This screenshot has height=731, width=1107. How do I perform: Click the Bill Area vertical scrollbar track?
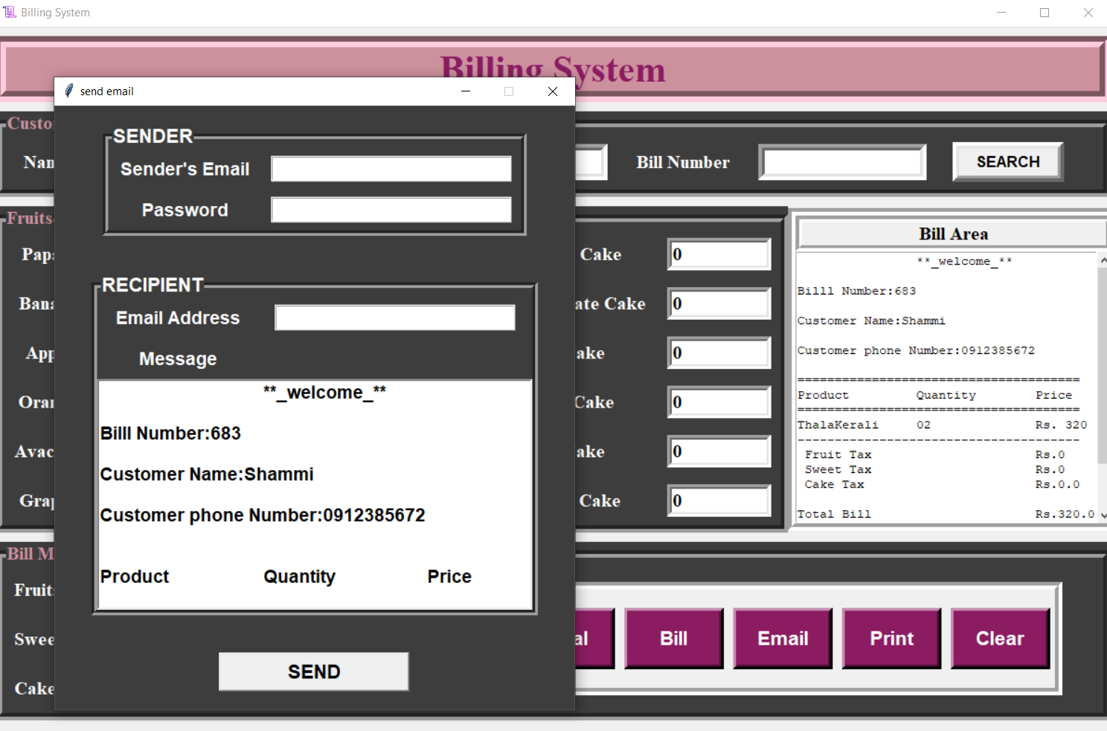pyautogui.click(x=1103, y=387)
